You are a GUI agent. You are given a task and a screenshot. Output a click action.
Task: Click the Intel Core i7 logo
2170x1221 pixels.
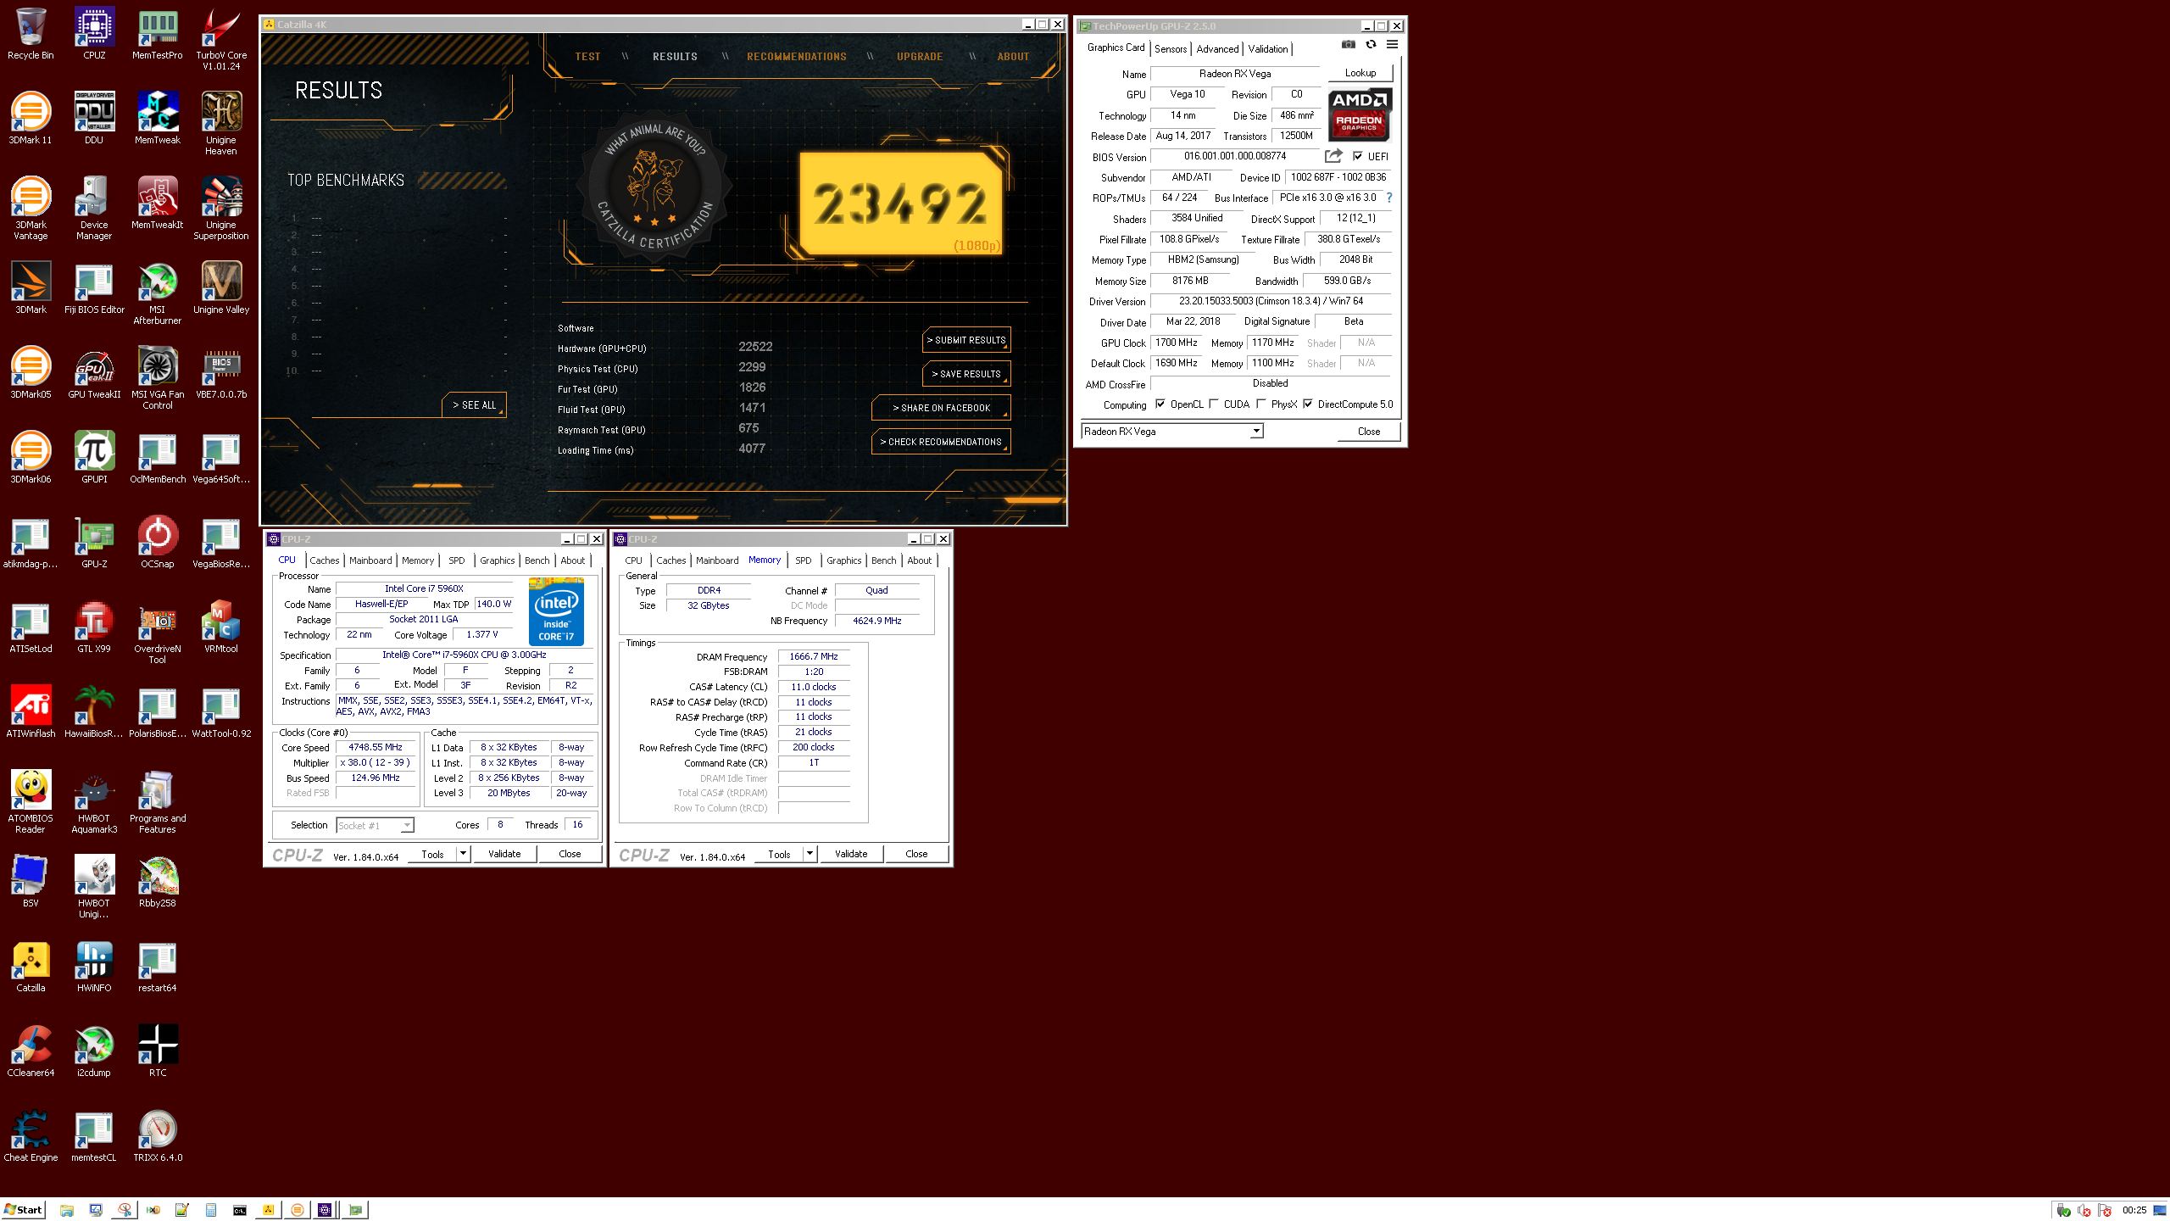tap(556, 611)
